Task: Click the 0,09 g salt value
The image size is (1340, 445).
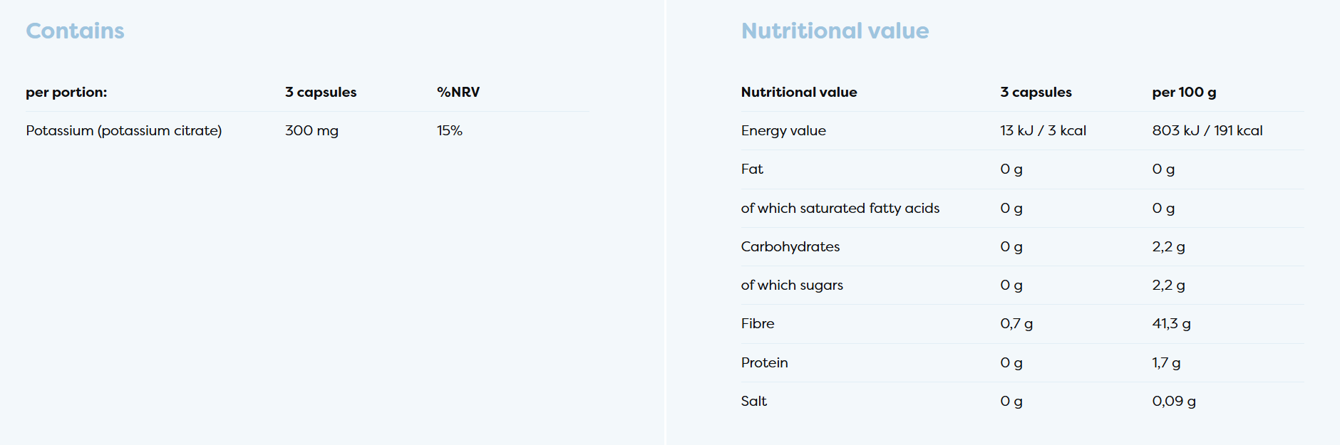Action: [x=1173, y=401]
